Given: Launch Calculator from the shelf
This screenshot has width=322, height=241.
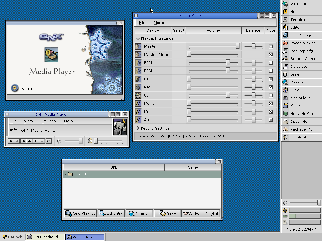Looking at the screenshot, I should coord(302,67).
